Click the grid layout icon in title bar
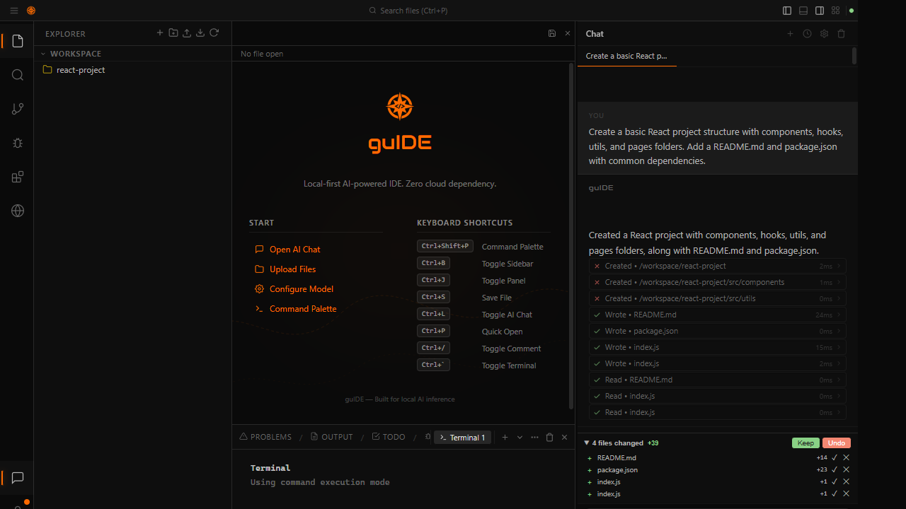Screen dimensions: 906x509 tap(836, 11)
